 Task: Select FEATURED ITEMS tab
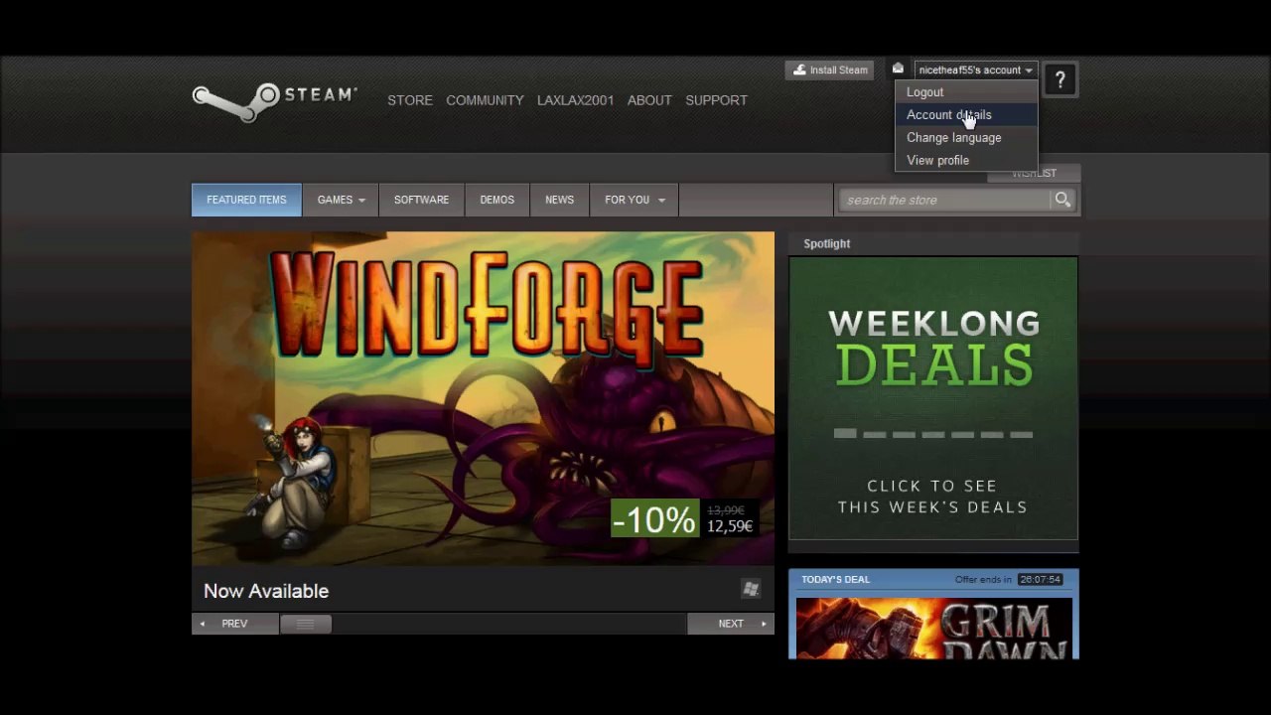click(x=246, y=200)
